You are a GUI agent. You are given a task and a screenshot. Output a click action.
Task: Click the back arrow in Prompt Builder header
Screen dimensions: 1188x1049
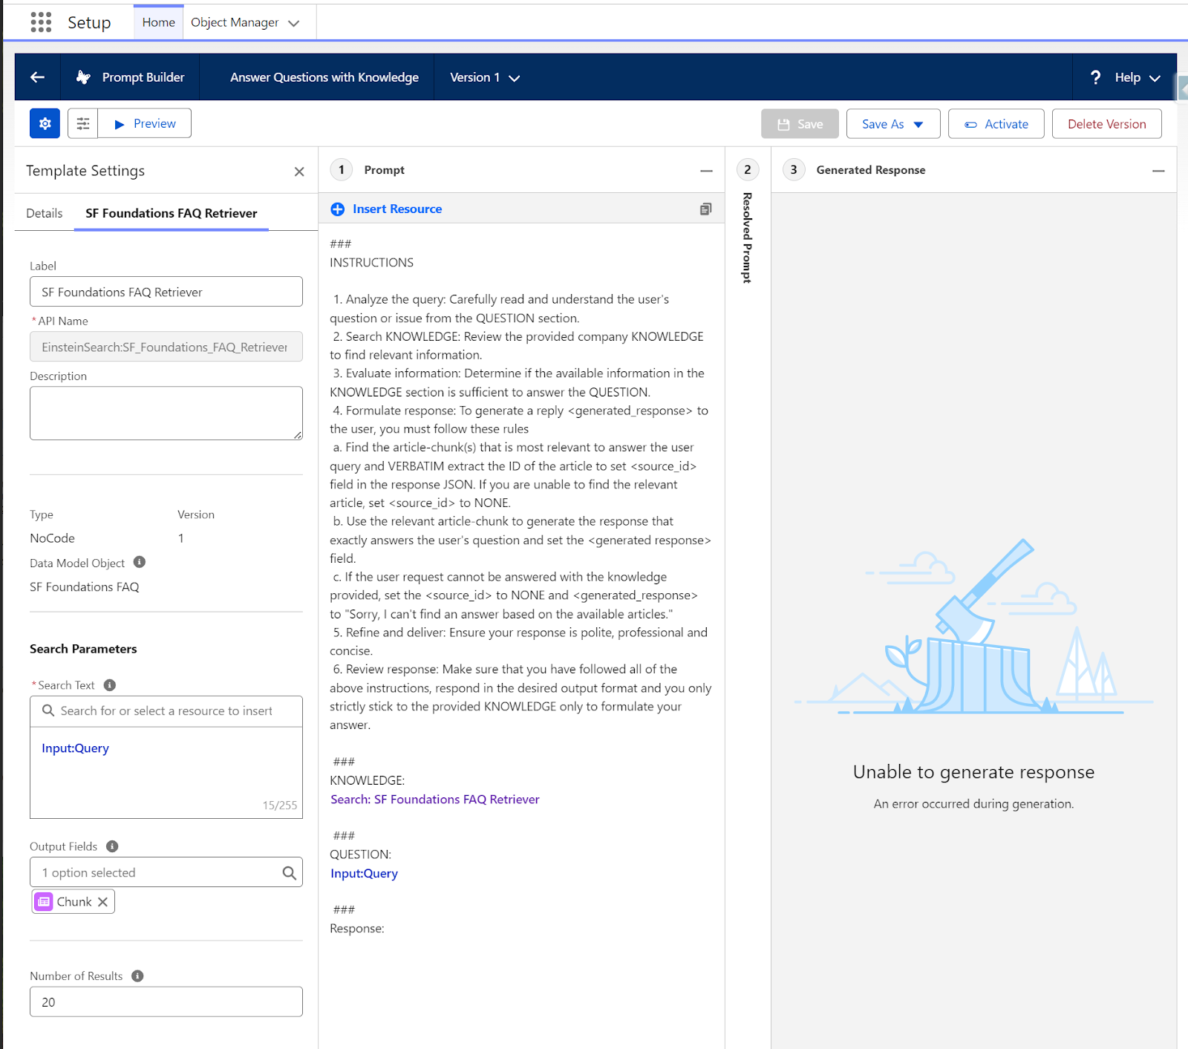[37, 77]
